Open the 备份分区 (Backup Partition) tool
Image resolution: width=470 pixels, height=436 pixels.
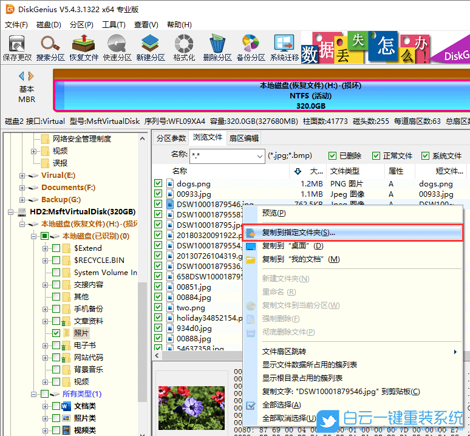(251, 47)
